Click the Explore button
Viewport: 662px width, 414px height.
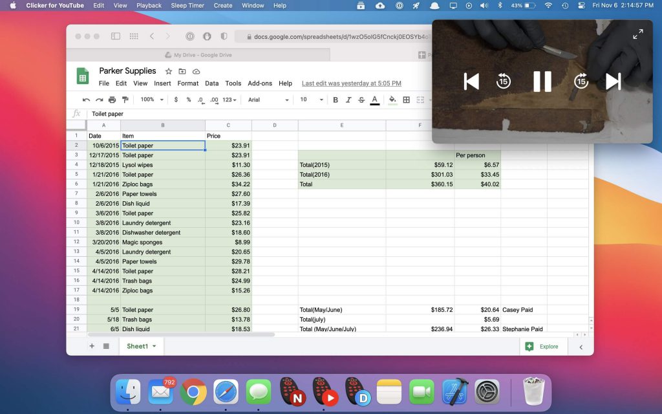543,346
